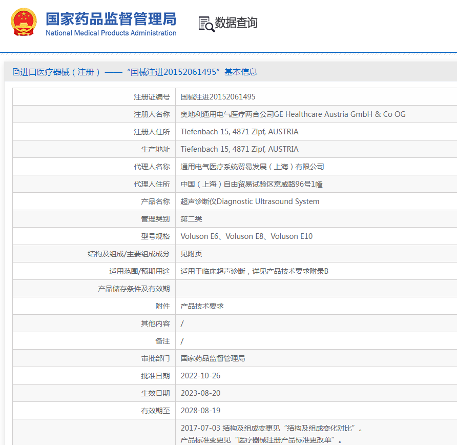This screenshot has height=445, width=457.
Task: Click the 注册人名称 label
Action: click(152, 114)
